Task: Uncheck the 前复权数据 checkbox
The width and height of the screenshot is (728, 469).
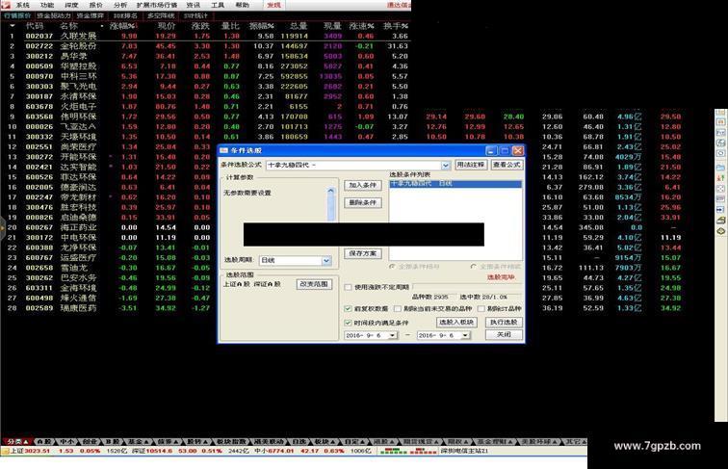Action: point(348,308)
